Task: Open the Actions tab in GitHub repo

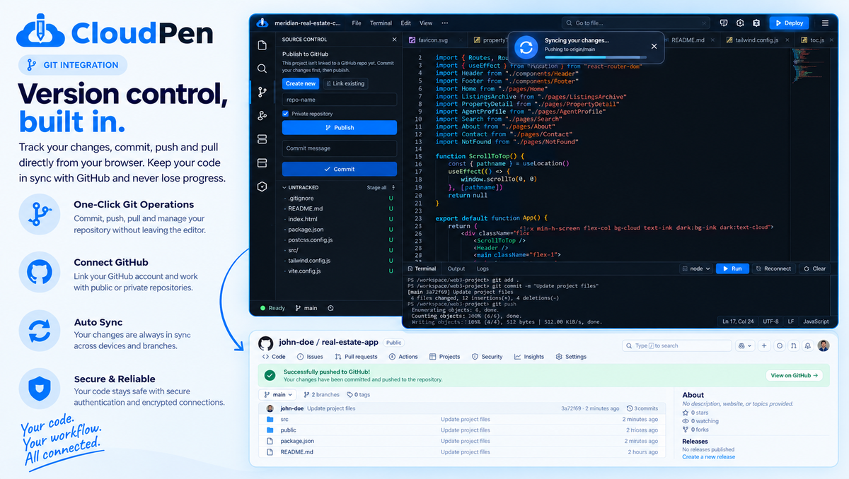Action: [403, 357]
